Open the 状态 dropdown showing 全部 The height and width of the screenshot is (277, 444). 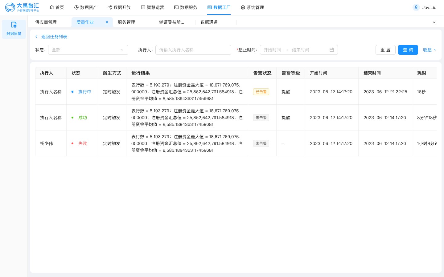point(88,50)
